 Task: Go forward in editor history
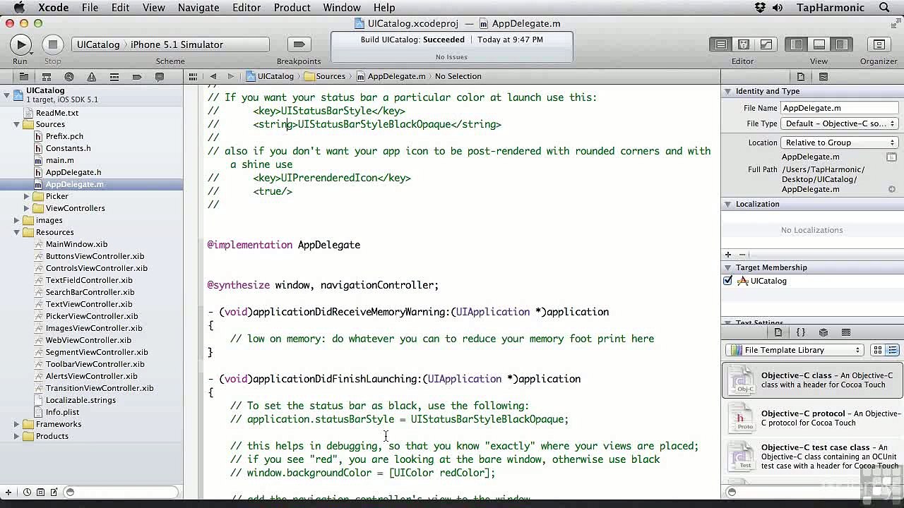[230, 76]
